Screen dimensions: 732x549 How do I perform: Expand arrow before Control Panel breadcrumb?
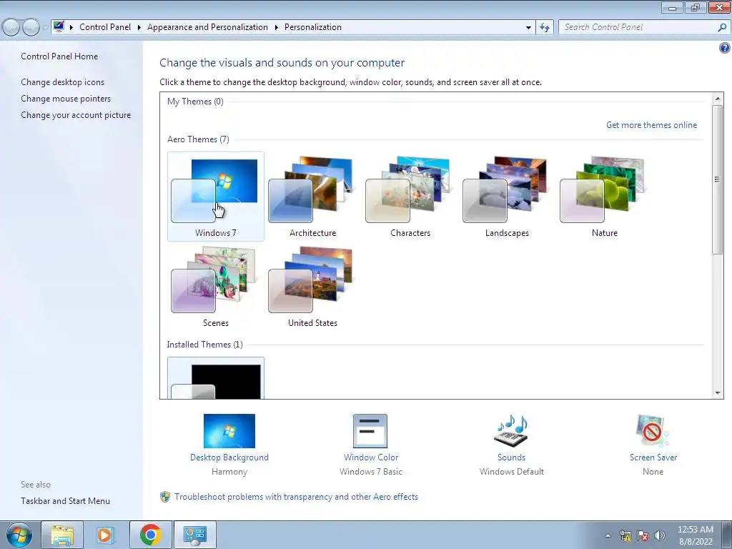71,28
